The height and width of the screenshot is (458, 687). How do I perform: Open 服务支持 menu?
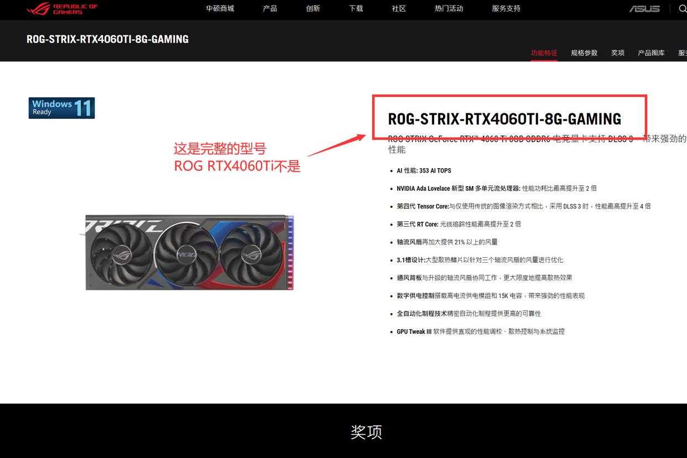click(506, 9)
